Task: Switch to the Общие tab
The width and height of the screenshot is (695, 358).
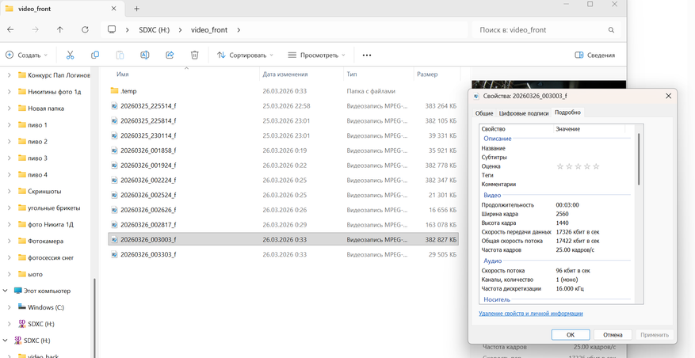Action: (x=484, y=113)
